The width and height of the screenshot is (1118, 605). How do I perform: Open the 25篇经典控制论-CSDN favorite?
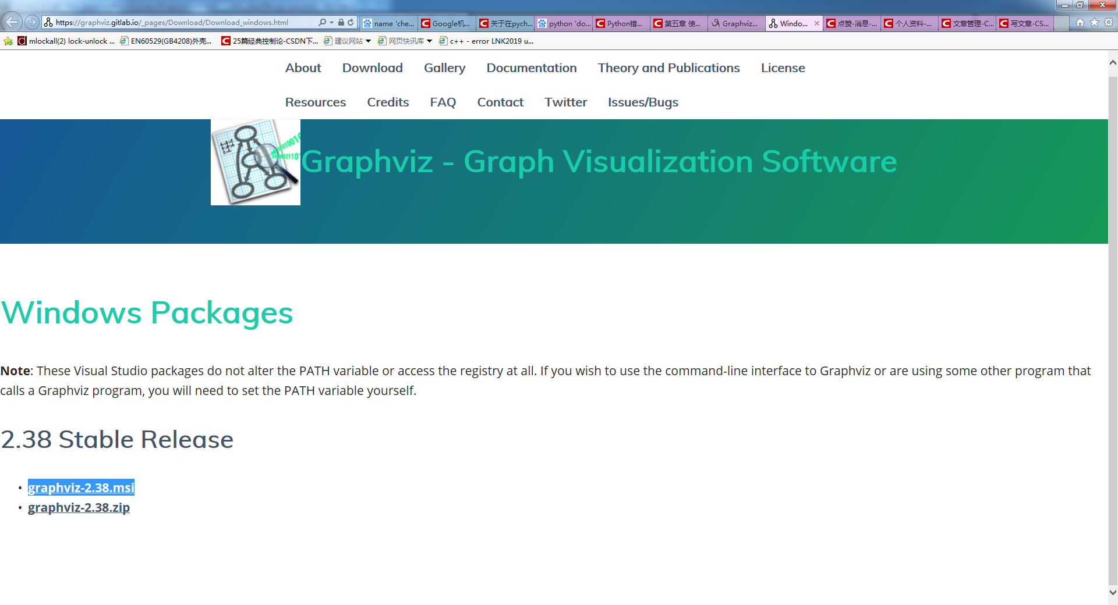(270, 41)
